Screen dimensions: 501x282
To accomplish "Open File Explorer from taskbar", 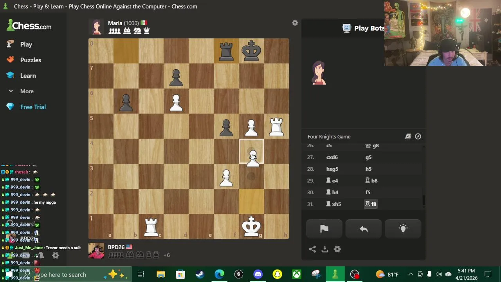I will click(x=161, y=274).
